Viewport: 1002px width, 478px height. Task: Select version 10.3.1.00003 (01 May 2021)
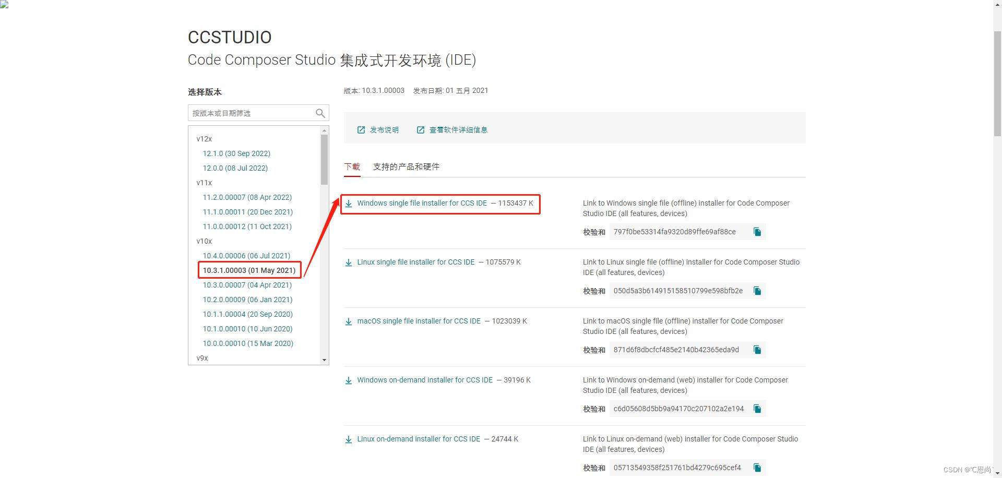coord(249,270)
